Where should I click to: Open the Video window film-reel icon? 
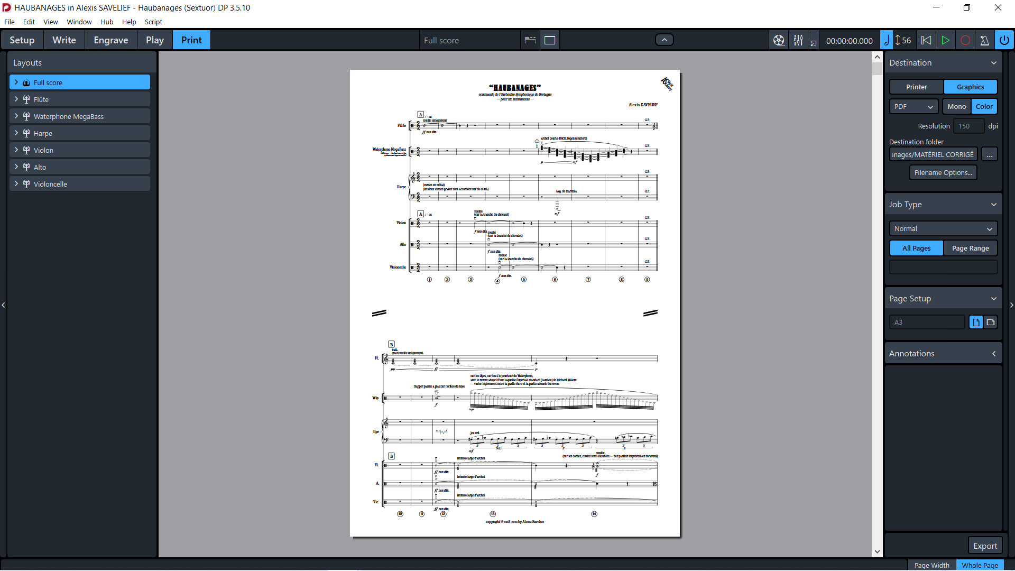(779, 40)
